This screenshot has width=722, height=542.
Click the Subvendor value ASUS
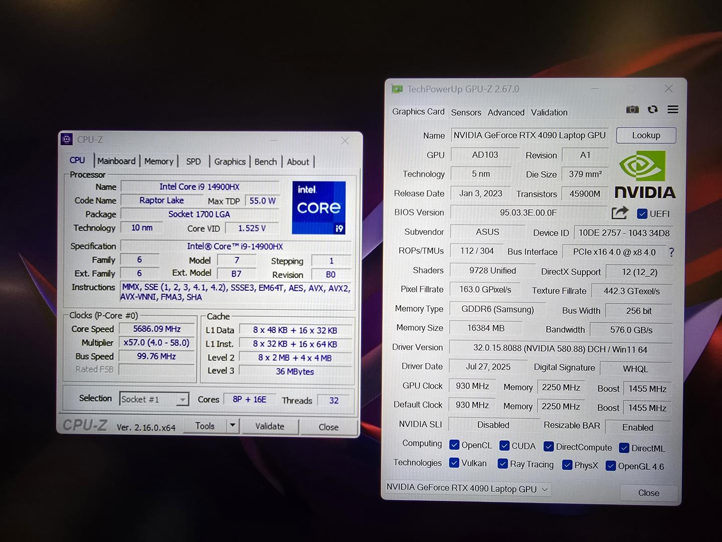(x=487, y=232)
